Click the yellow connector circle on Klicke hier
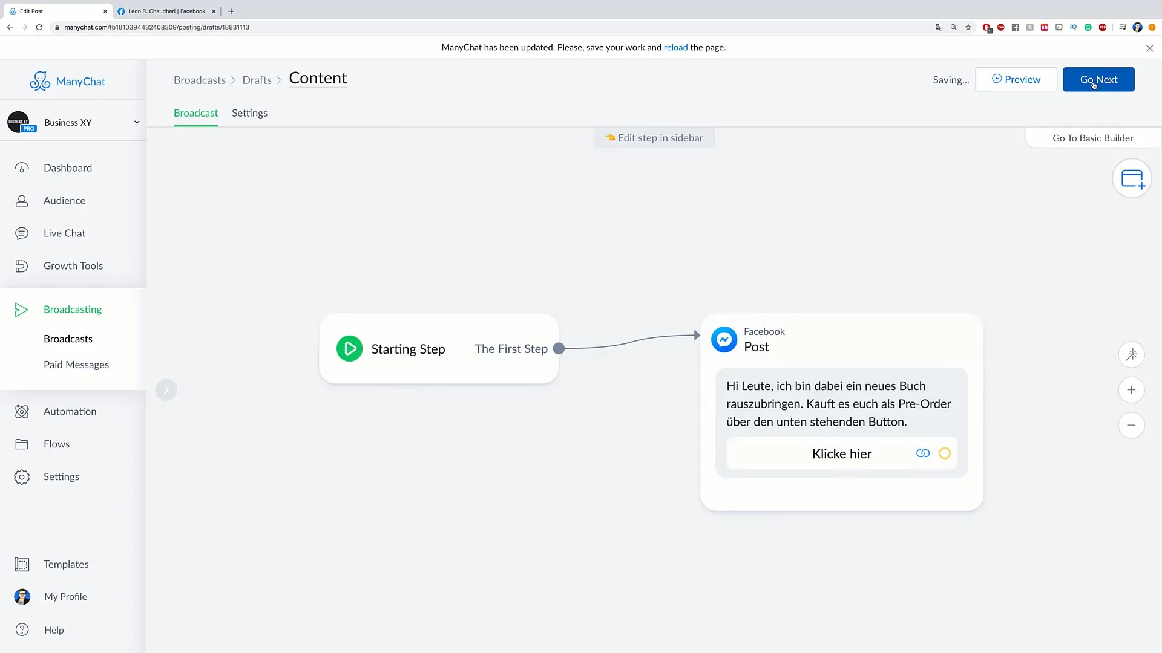Screen dimensions: 1162x653 (944, 453)
